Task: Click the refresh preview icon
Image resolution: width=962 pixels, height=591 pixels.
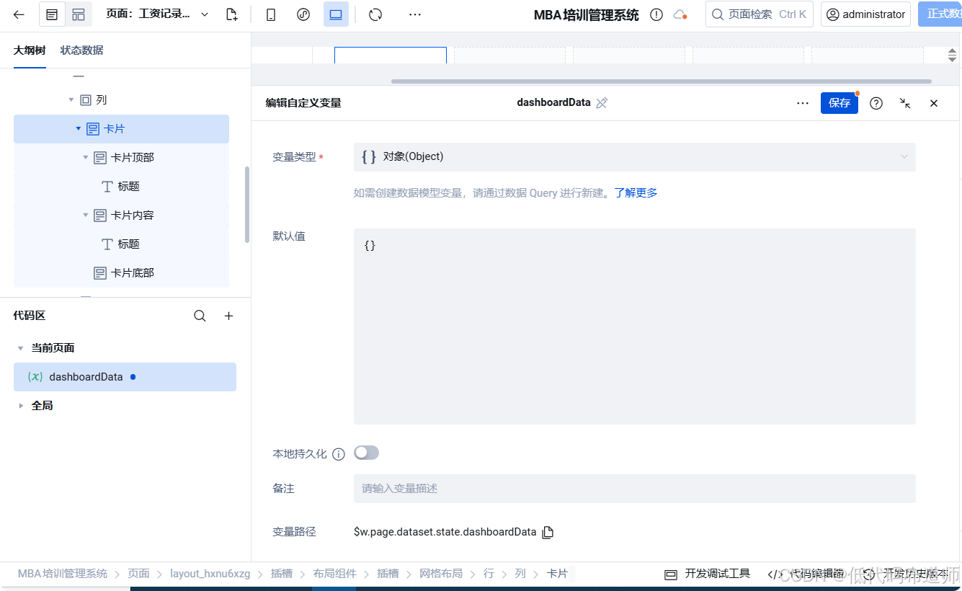Action: click(x=375, y=14)
